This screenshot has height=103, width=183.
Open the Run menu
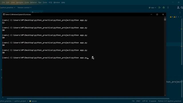pos(40,3)
